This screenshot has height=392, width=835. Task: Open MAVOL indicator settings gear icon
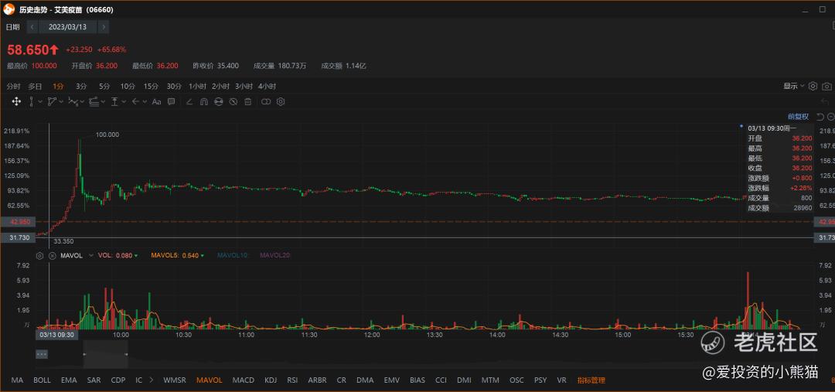click(x=39, y=256)
